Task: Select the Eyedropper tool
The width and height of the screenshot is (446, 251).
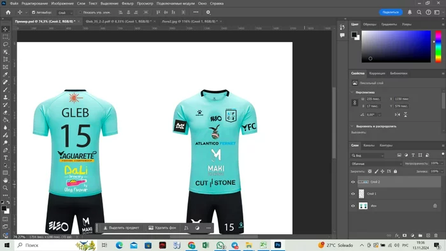Action: 5,75
